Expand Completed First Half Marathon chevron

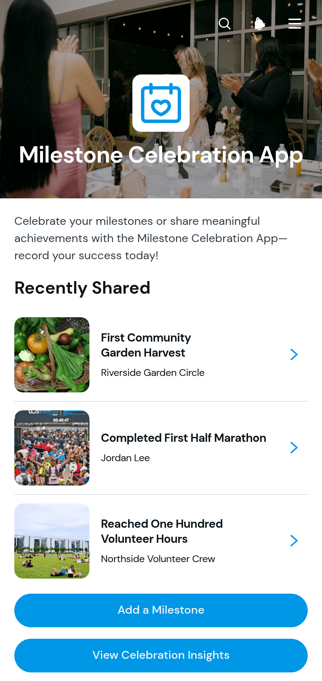click(294, 448)
